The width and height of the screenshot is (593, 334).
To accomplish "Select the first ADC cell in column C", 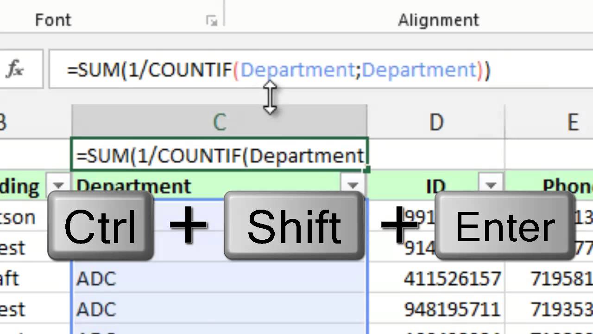I will [x=219, y=278].
